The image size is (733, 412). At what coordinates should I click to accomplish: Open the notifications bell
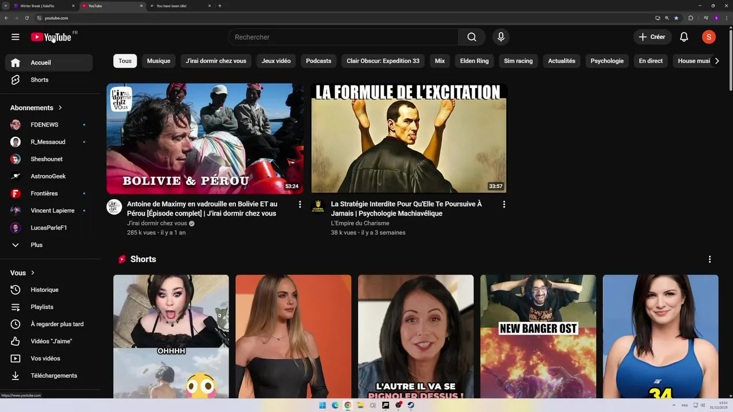[684, 37]
